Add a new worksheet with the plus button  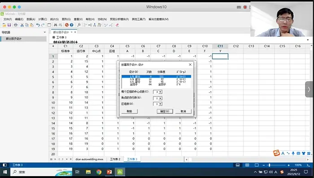click(x=71, y=159)
